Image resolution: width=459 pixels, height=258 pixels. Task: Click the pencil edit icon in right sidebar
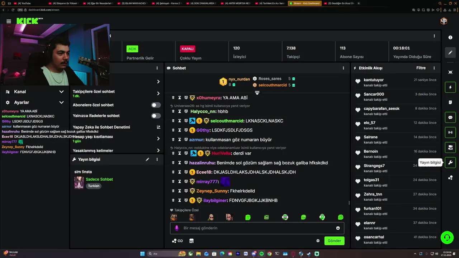coord(450,53)
